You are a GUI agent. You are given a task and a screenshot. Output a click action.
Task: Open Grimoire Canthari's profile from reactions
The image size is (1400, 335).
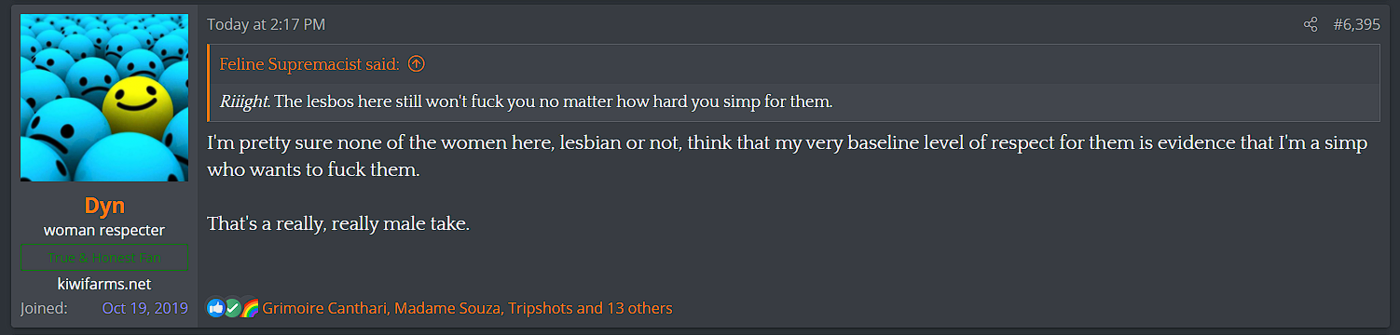click(323, 308)
